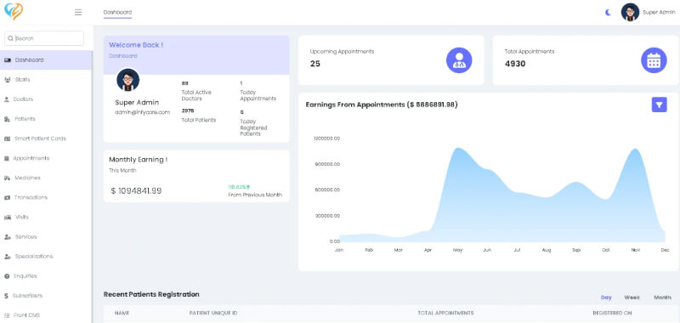Switch to dark mode with moon icon
This screenshot has width=680, height=323.
click(608, 12)
